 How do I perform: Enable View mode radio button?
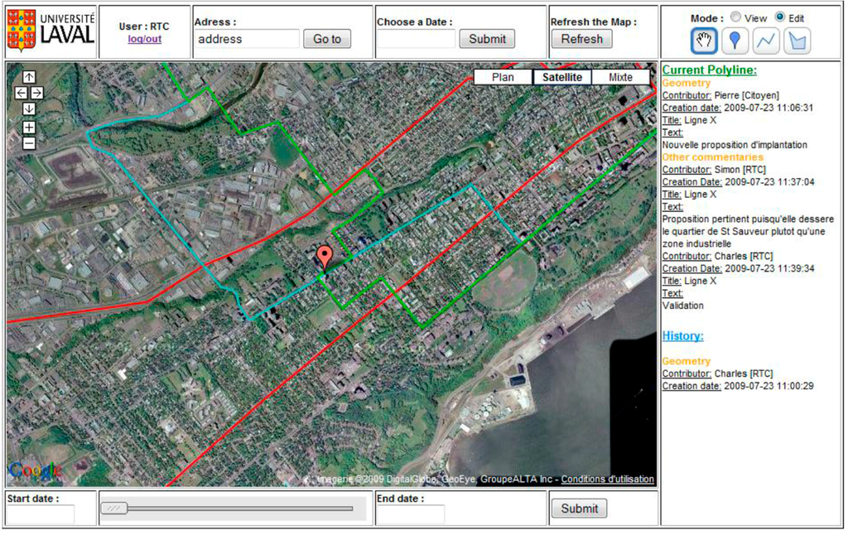pos(735,17)
